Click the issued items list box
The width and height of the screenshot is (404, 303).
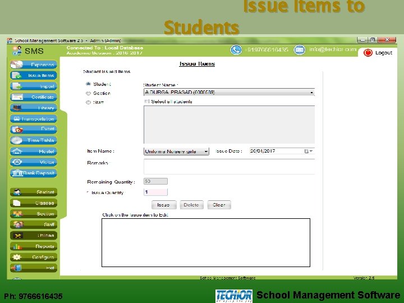click(x=206, y=243)
